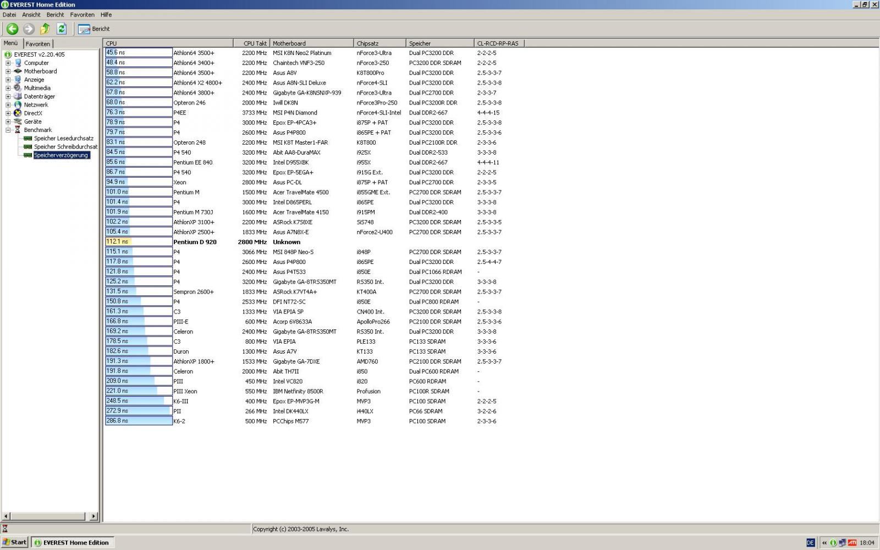880x550 pixels.
Task: Click the Up level toolbar icon
Action: 45,29
